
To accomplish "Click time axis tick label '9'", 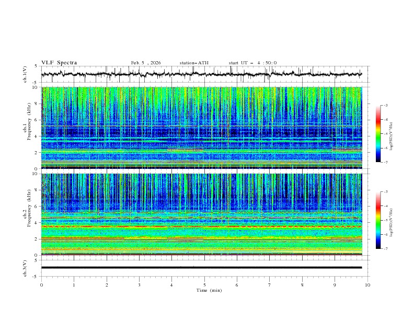I will 335,285.
